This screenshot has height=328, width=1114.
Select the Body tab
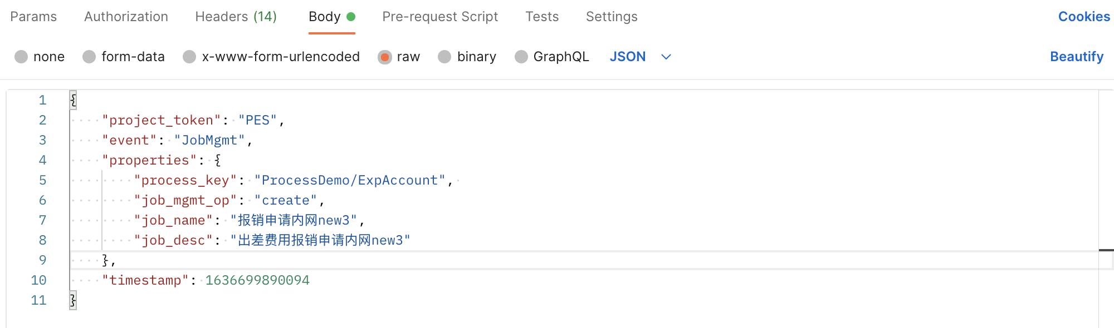(x=332, y=17)
